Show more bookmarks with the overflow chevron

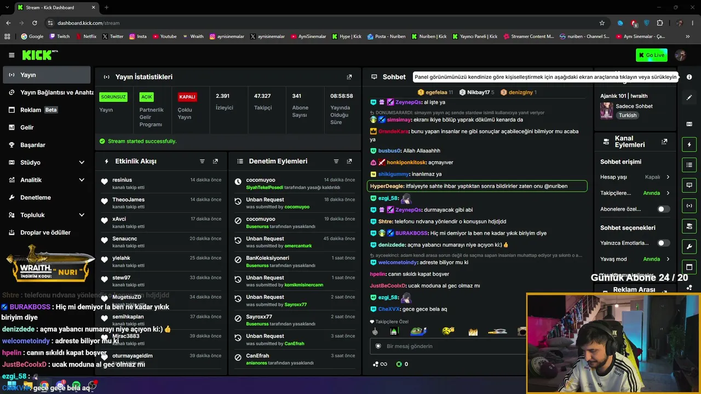(x=687, y=37)
